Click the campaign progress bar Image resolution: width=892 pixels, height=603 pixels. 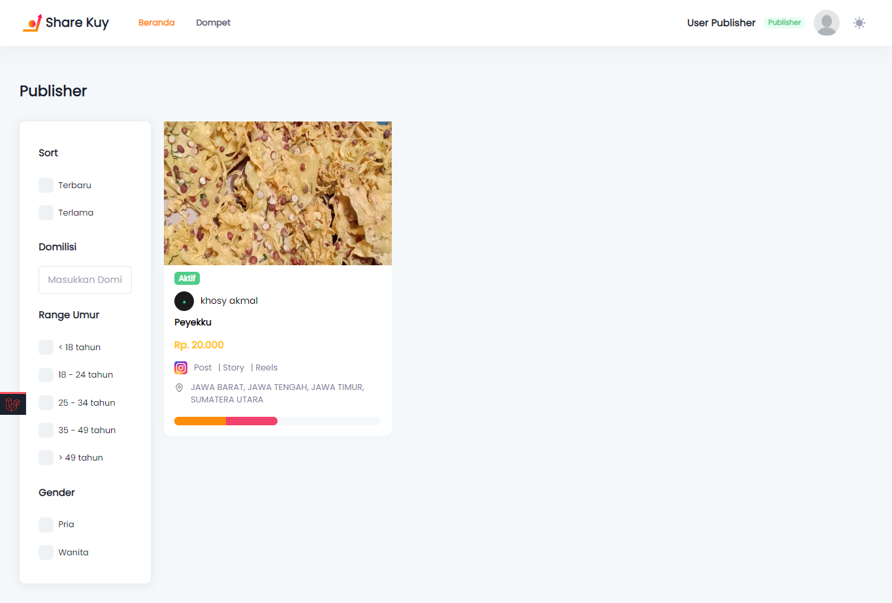[x=278, y=421]
